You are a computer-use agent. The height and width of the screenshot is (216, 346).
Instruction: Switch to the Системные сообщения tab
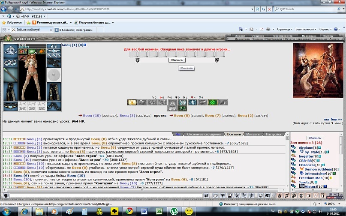pos(204,134)
